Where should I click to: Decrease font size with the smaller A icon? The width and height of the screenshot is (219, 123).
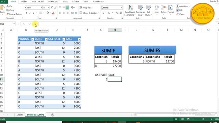[x=55, y=8]
